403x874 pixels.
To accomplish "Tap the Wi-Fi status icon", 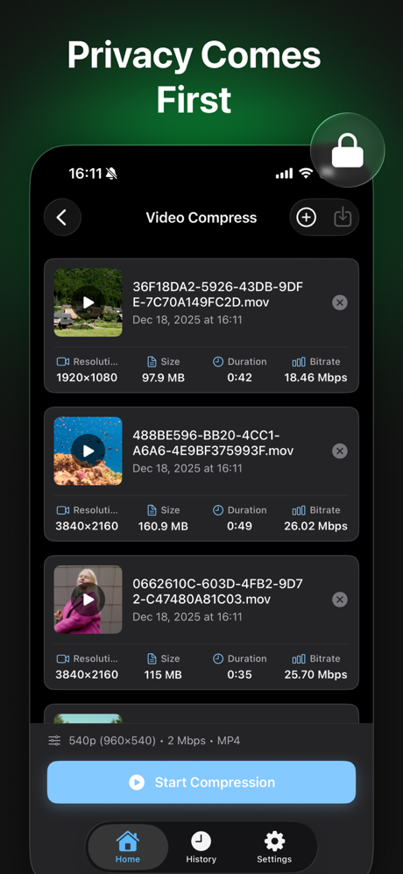I will (x=306, y=174).
